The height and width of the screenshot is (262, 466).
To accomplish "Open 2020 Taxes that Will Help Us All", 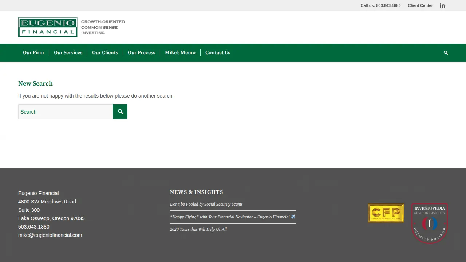I will [198, 229].
